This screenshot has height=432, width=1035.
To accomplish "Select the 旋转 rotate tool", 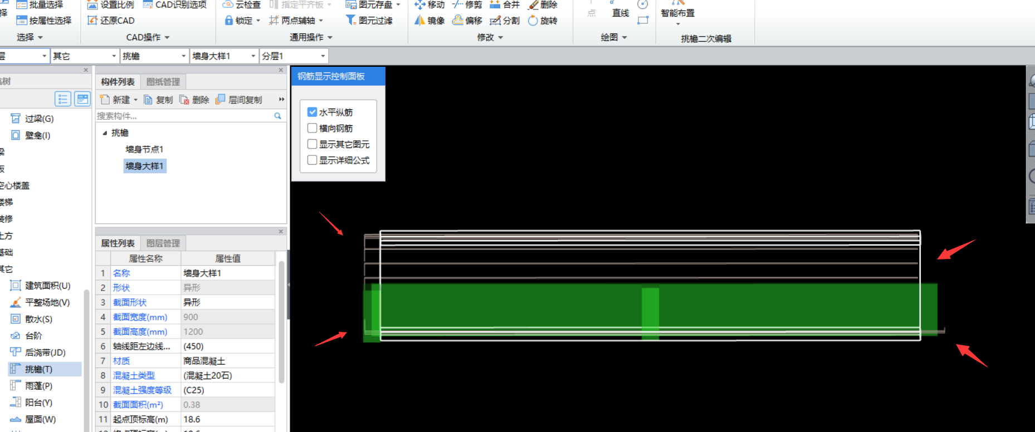I will 543,21.
